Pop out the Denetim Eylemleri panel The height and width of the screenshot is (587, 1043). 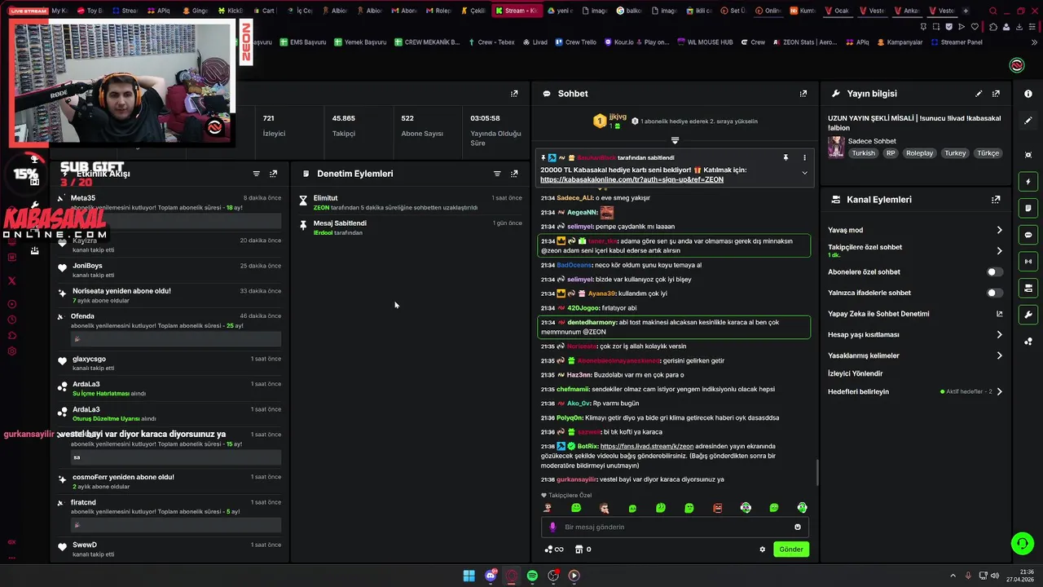tap(514, 174)
